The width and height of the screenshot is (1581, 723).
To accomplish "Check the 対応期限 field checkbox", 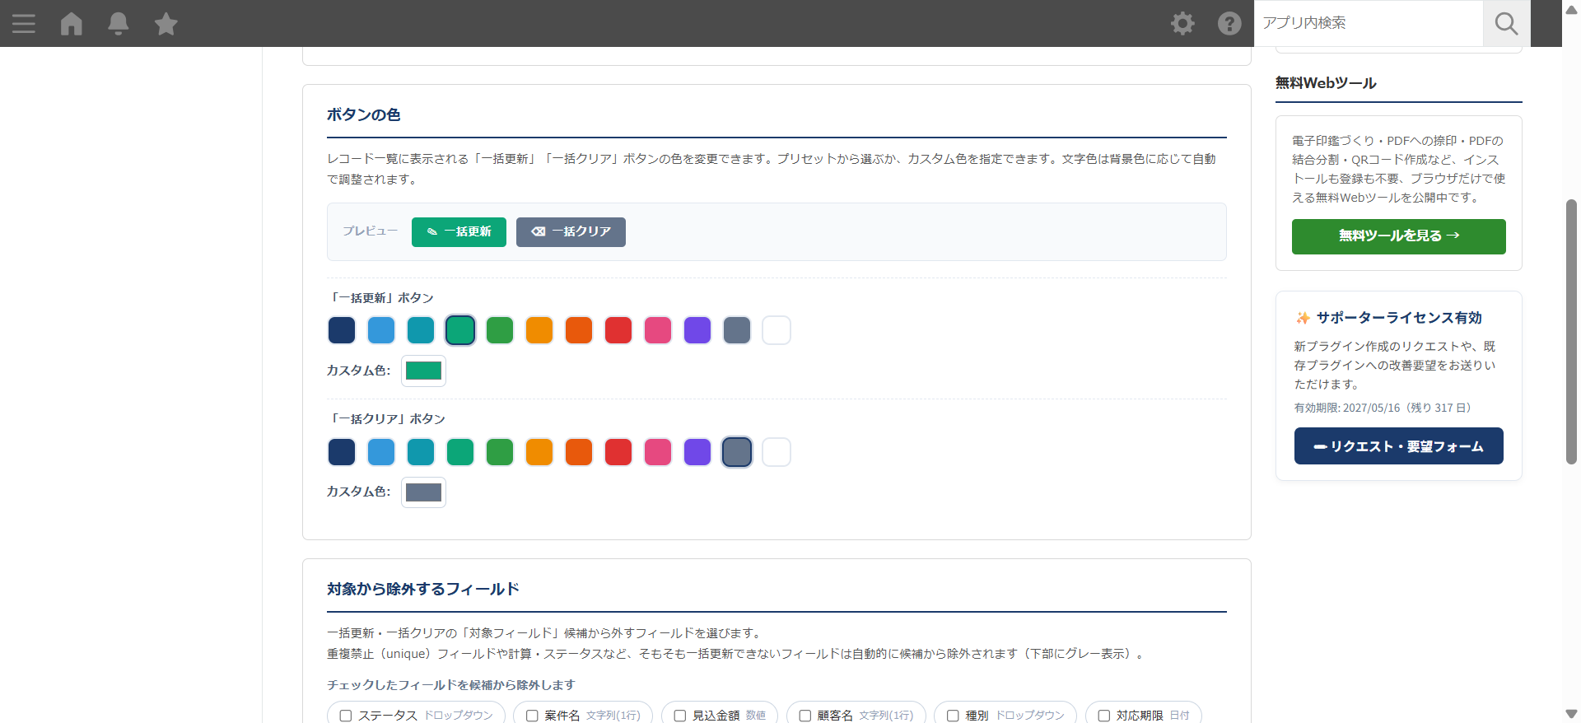I will (x=1104, y=716).
